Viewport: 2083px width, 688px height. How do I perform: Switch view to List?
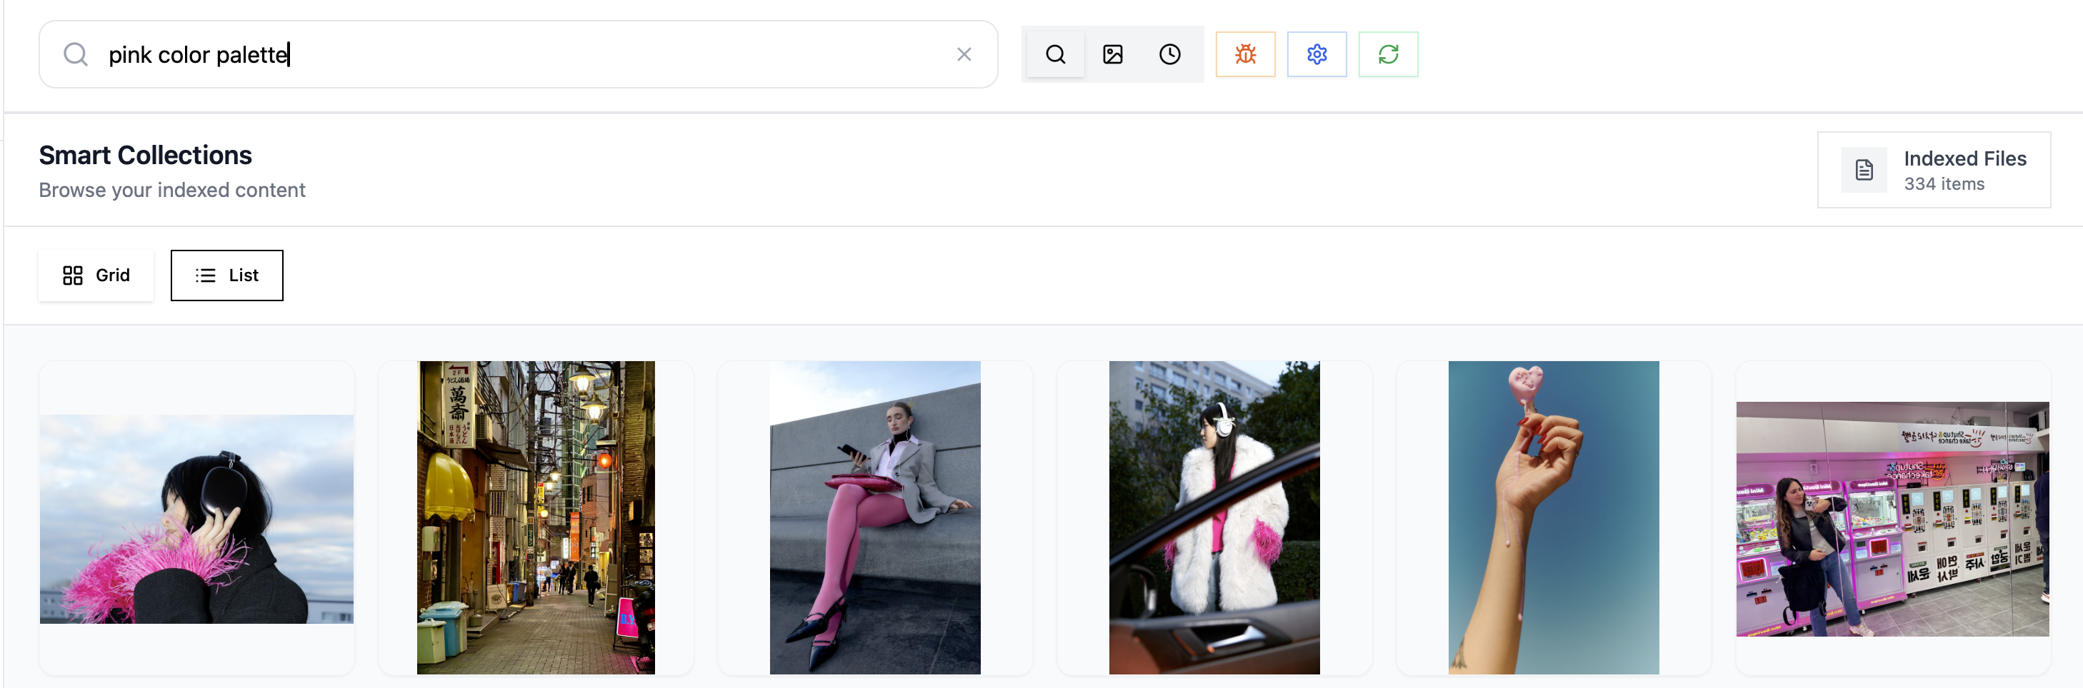226,275
